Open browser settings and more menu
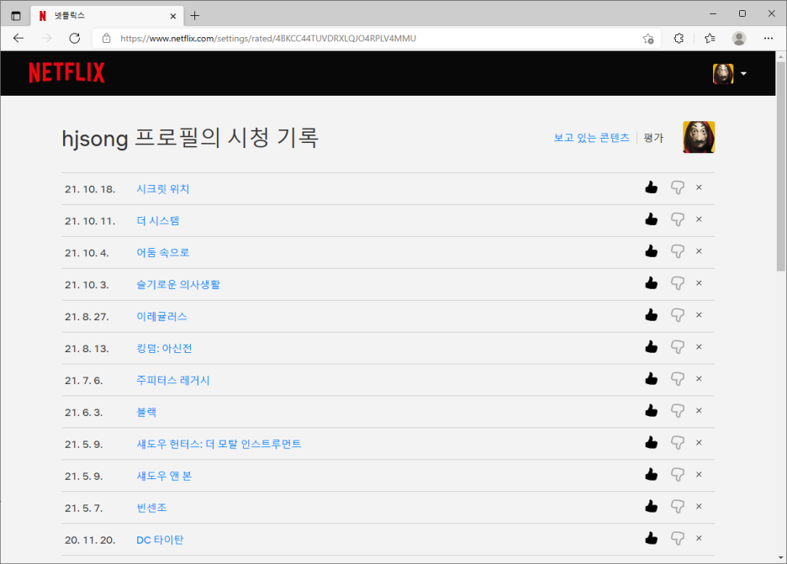 pyautogui.click(x=768, y=38)
